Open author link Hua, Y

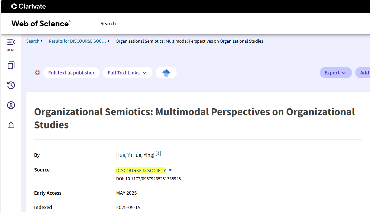pos(123,155)
